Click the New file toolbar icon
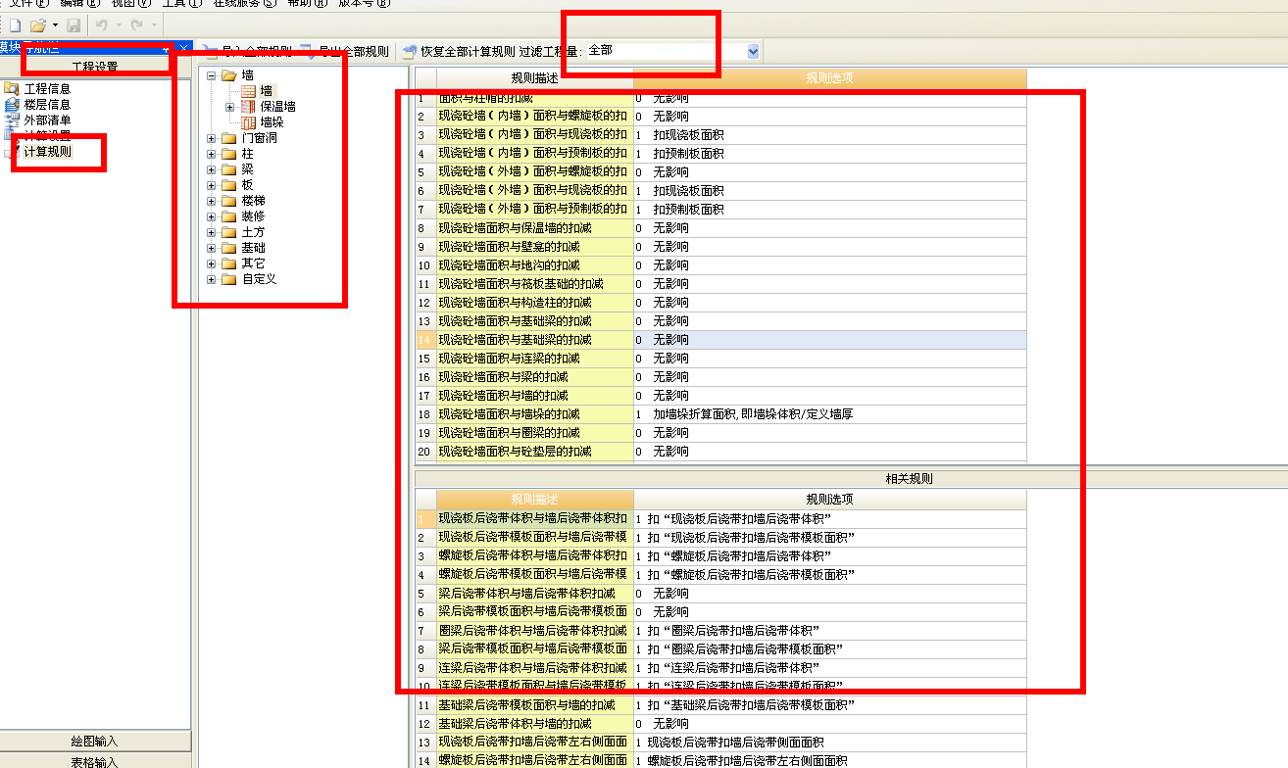This screenshot has width=1288, height=768. coord(16,24)
